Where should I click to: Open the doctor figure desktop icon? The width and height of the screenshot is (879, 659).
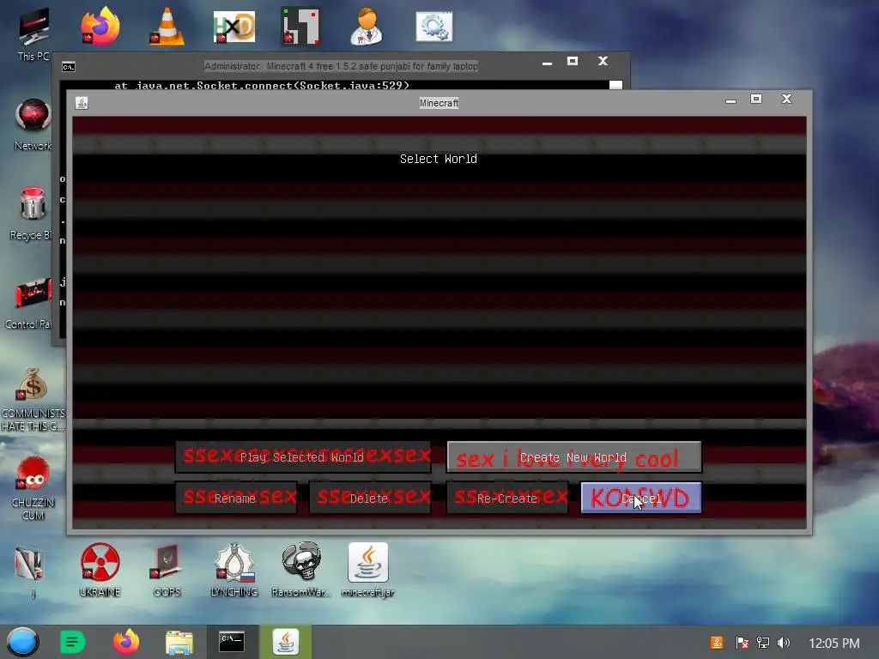tap(367, 26)
